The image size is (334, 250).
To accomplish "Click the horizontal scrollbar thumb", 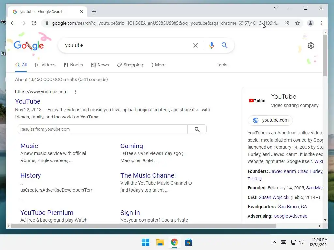I will (144, 226).
